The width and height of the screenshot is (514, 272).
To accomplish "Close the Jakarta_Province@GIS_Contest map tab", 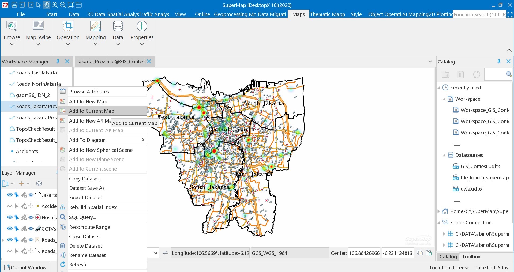I will pos(149,61).
